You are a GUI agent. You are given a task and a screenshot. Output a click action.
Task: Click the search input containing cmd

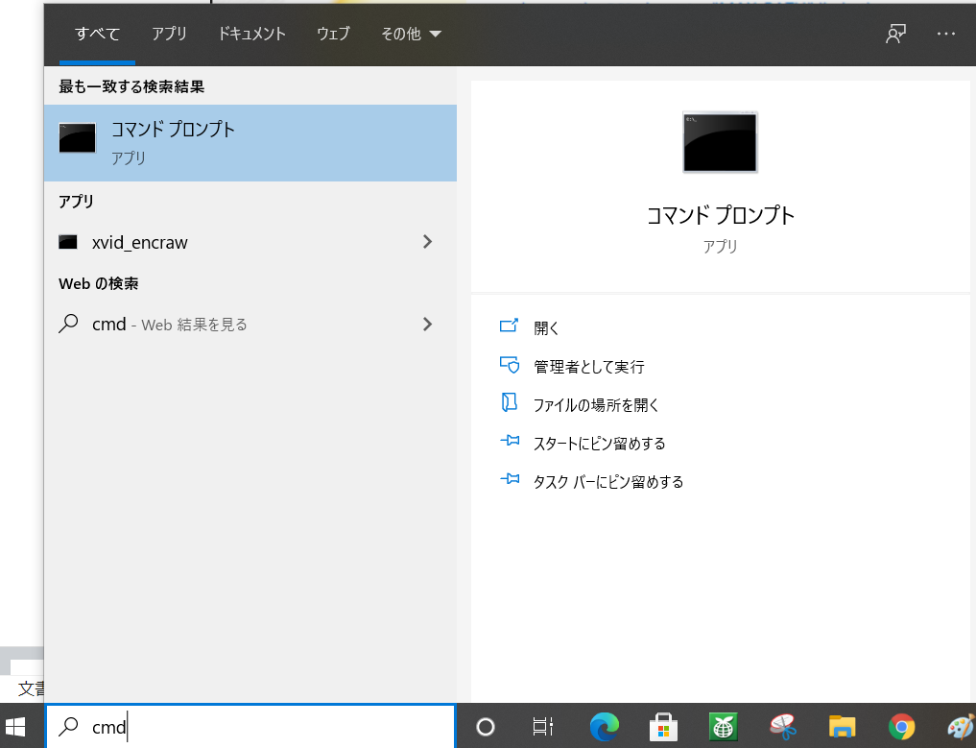250,727
